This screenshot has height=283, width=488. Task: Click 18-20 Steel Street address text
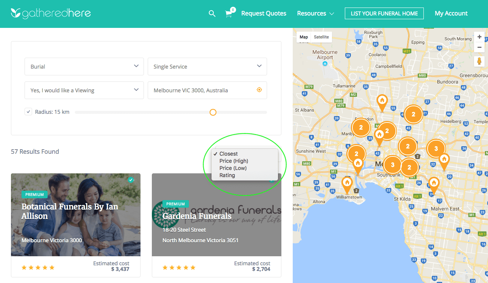click(x=184, y=229)
